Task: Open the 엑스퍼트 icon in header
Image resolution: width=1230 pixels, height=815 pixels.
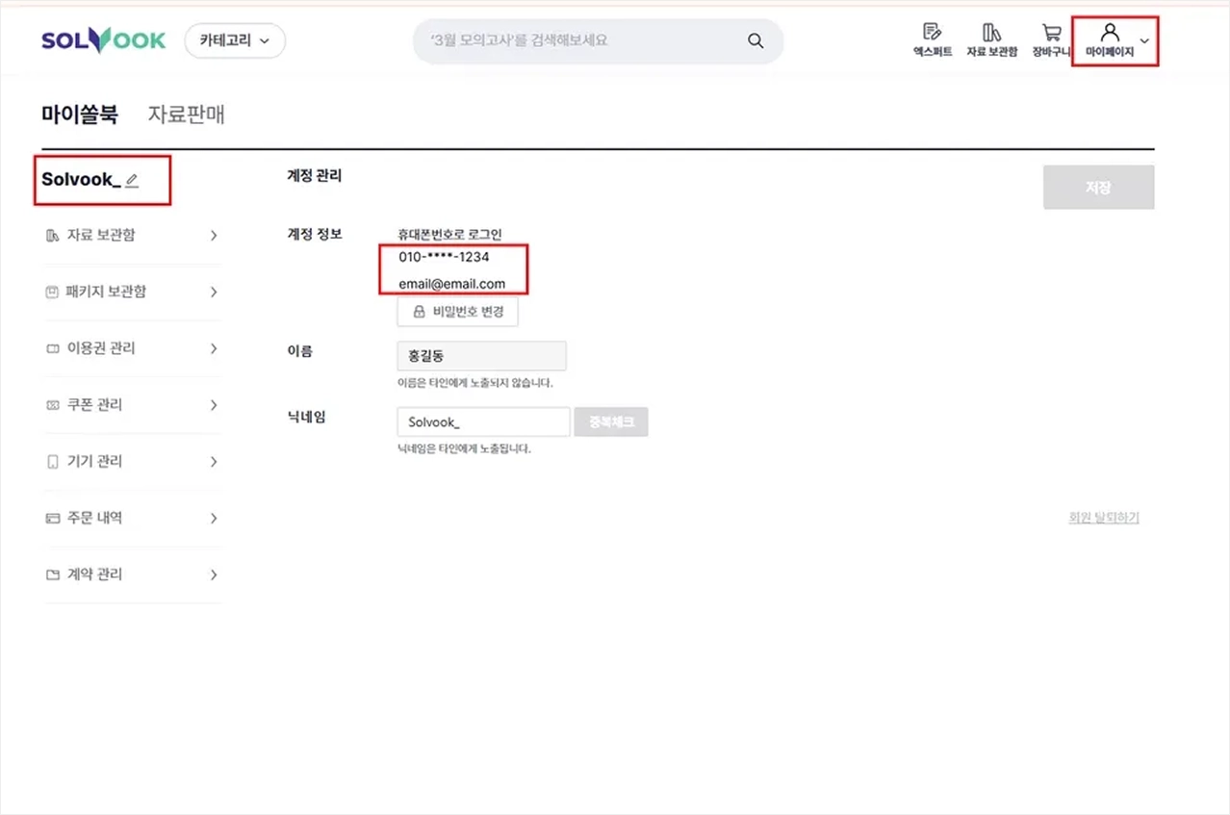Action: pyautogui.click(x=932, y=33)
